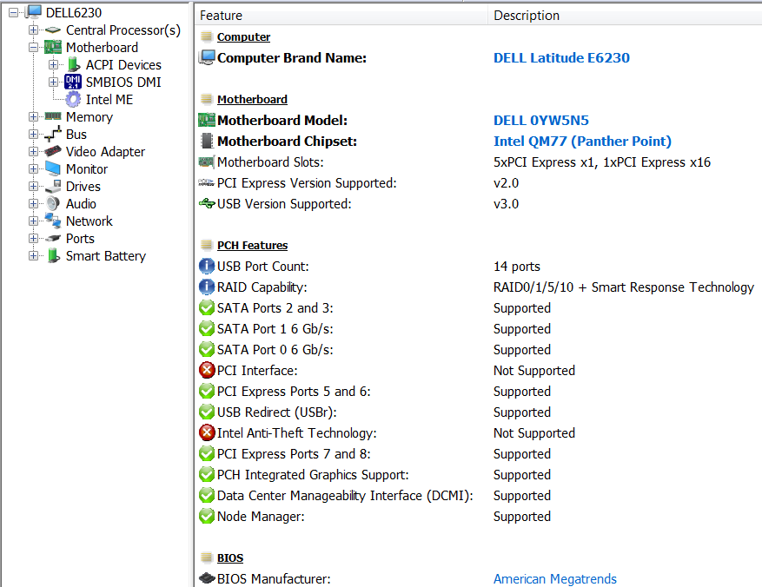Screen dimensions: 762x587
Task: Expand the Monitor node
Action: click(x=33, y=169)
